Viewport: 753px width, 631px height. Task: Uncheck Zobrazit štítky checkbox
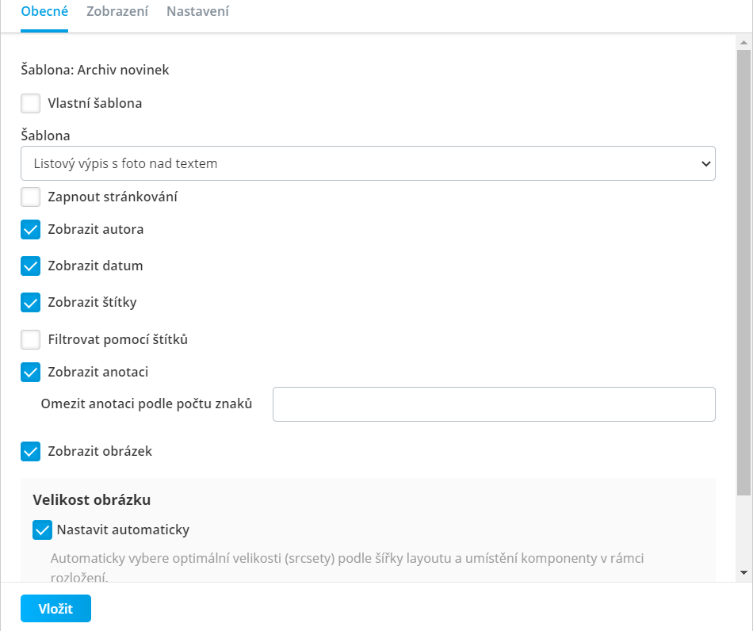coord(30,303)
